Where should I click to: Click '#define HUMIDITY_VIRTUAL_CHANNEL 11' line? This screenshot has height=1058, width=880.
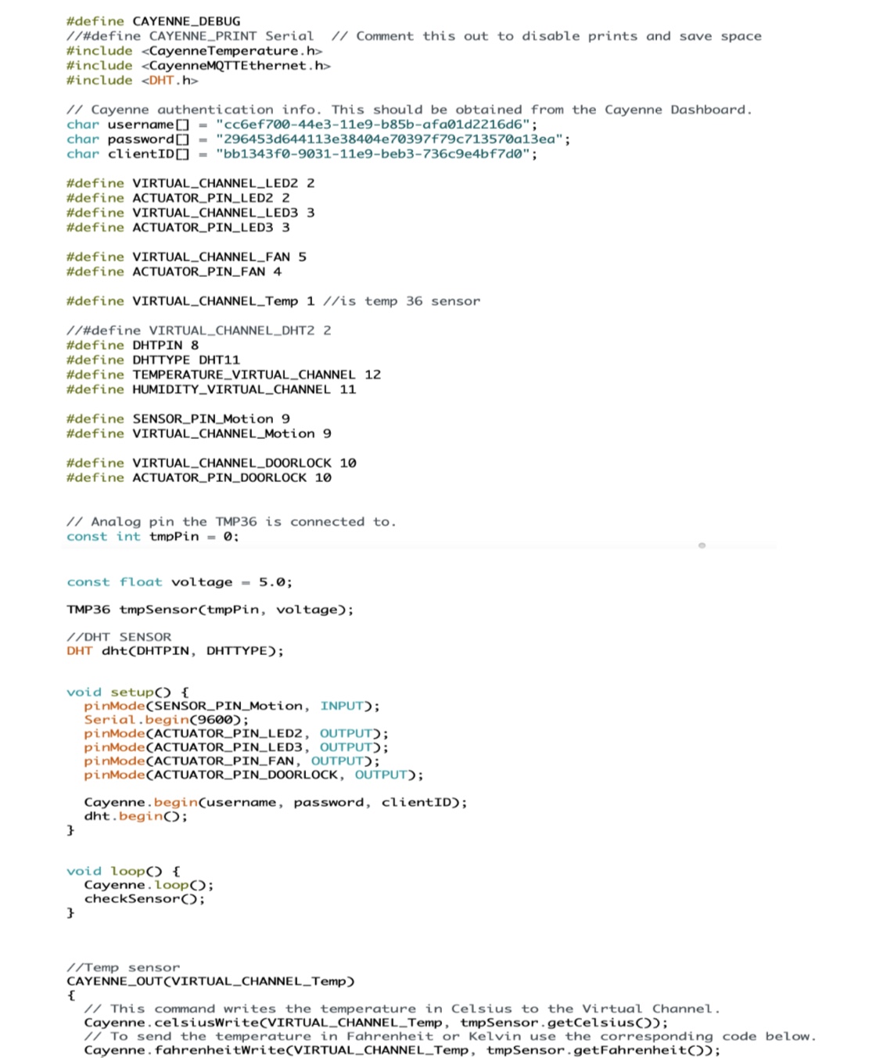(x=211, y=390)
